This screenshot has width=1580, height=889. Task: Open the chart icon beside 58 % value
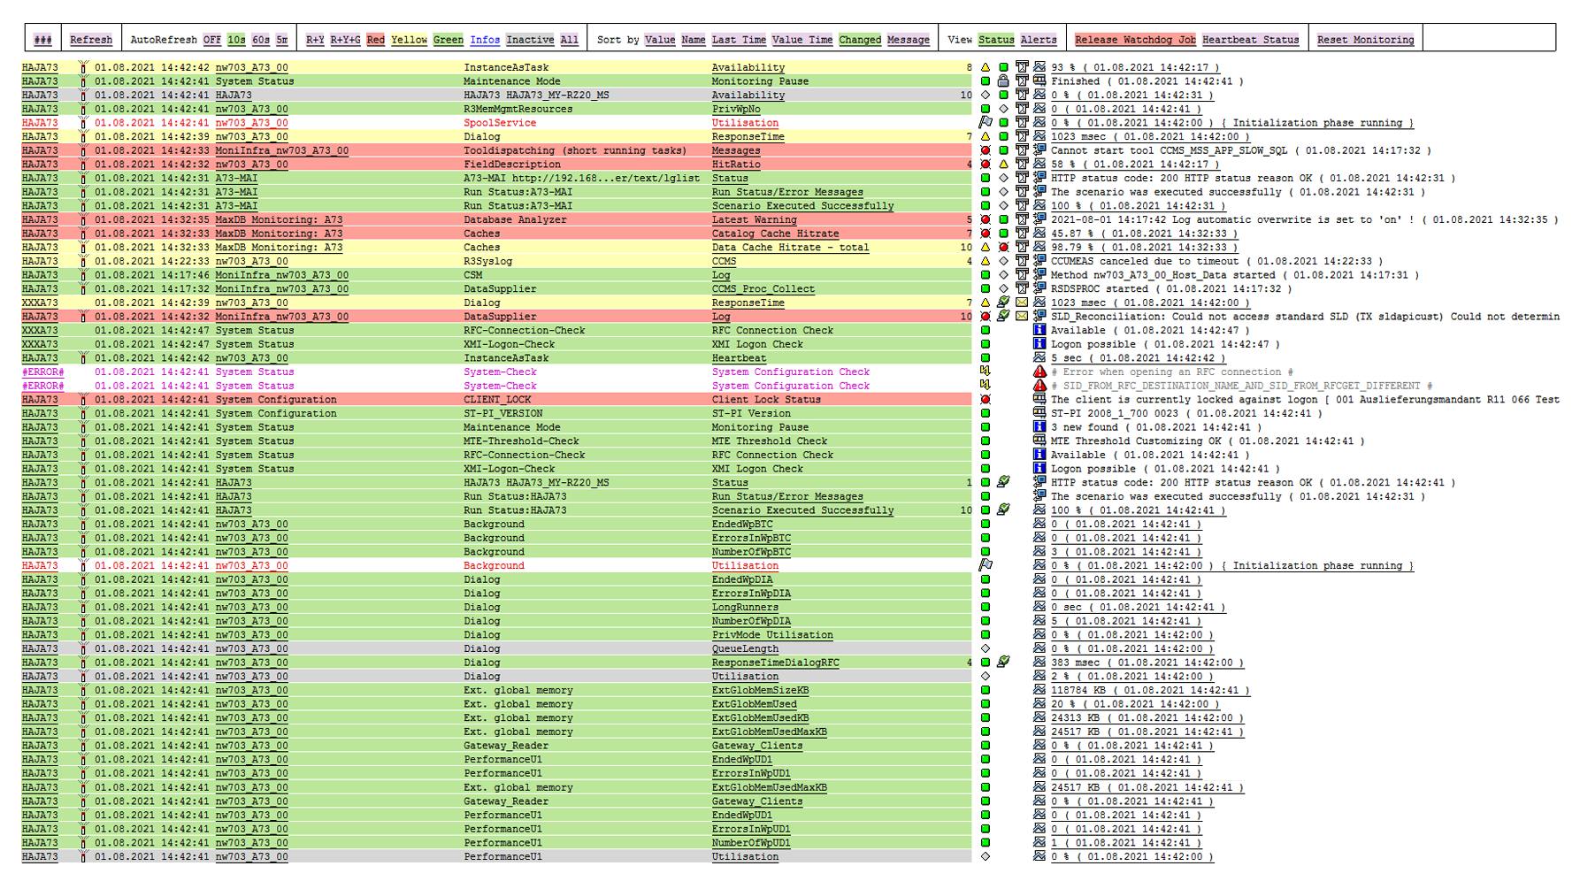(x=1039, y=165)
